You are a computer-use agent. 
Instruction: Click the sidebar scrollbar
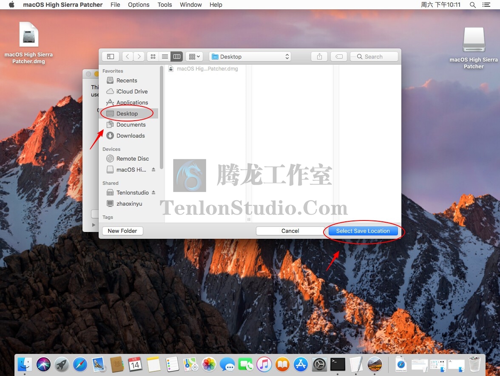pyautogui.click(x=162, y=118)
